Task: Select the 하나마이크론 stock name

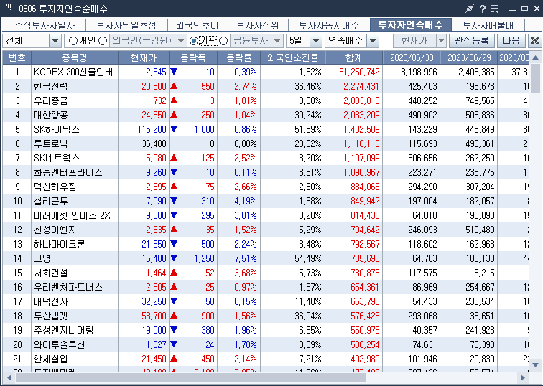Action: [59, 244]
